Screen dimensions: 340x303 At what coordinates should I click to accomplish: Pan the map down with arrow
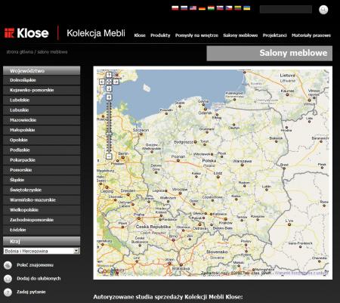tap(109, 88)
